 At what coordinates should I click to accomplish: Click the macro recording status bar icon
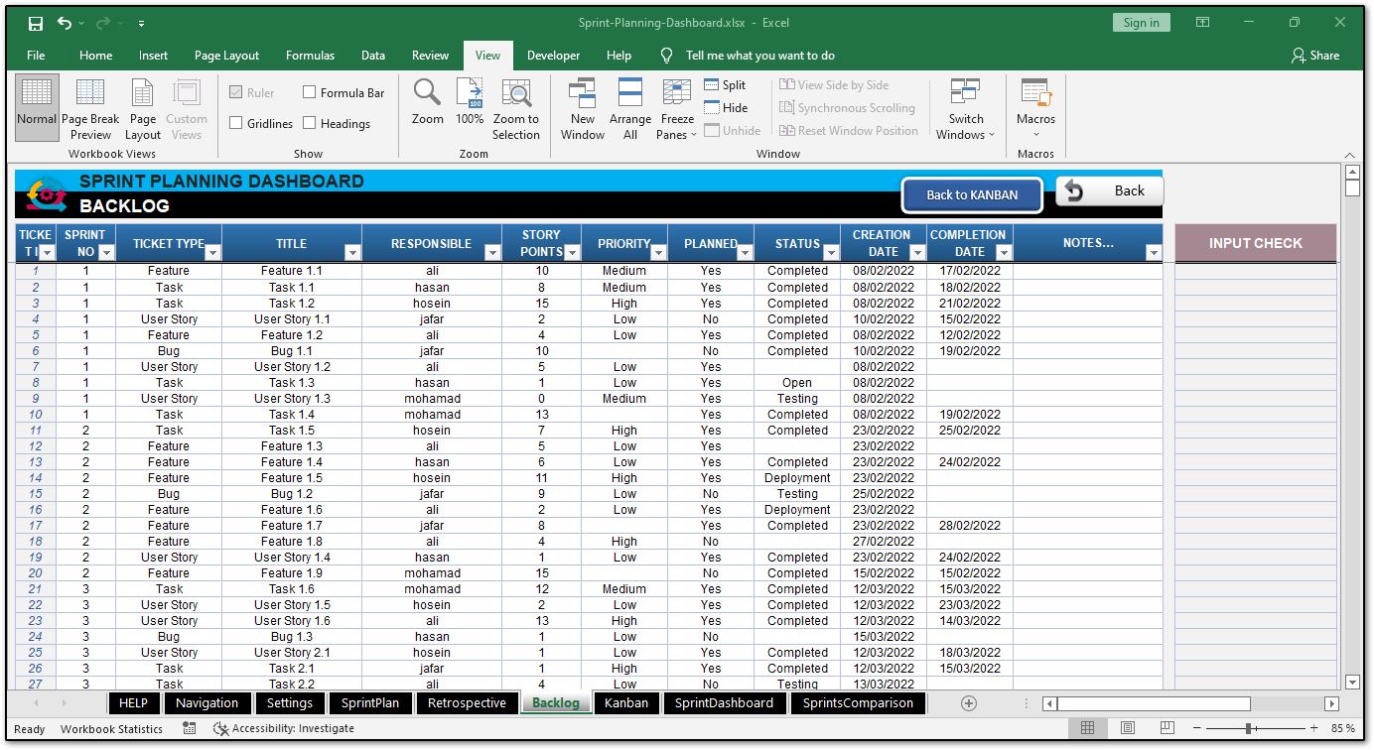pos(190,729)
